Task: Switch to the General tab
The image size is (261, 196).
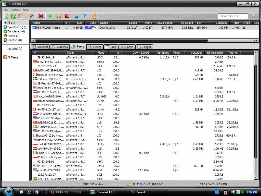Action: point(40,47)
